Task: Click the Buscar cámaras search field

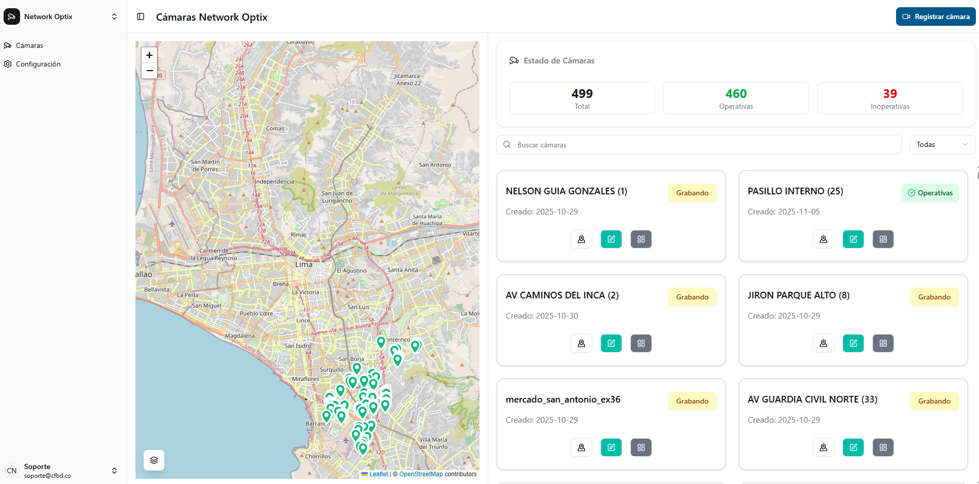Action: point(699,144)
